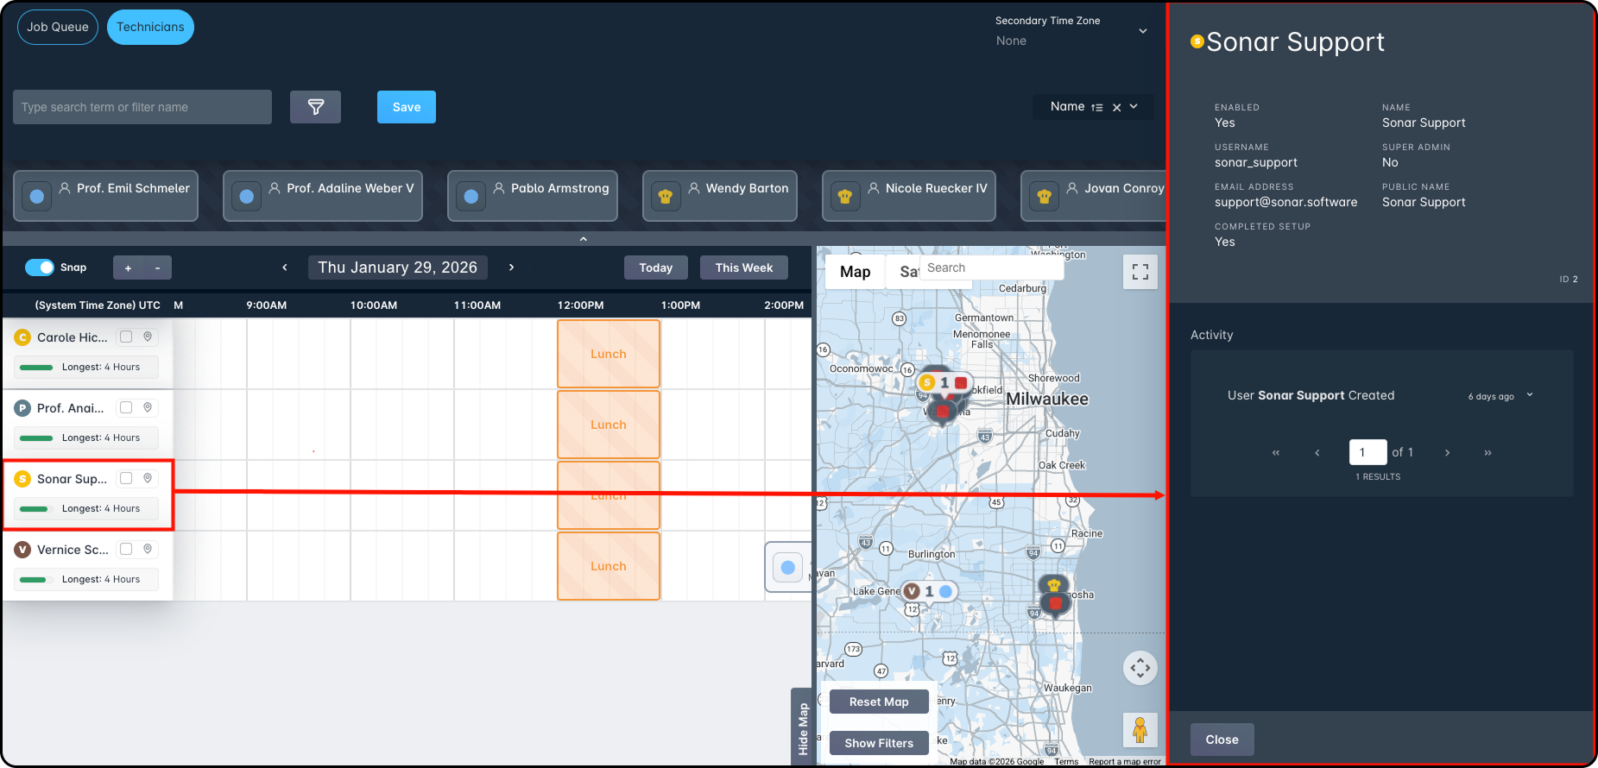Check the checkbox for Carole Hic...
Screen dimensions: 1598x768
coord(126,337)
